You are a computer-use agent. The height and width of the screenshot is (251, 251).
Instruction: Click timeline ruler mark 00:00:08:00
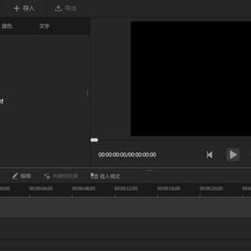click(84, 189)
